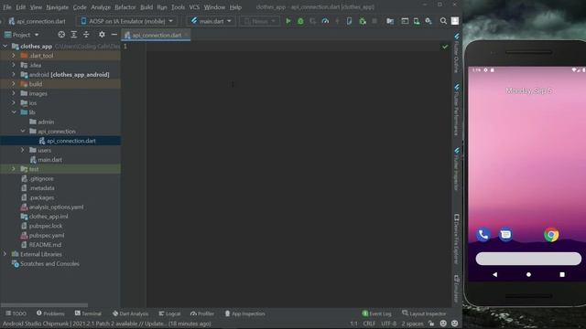
Task: Click the Stop square icon in toolbar
Action: coord(374,21)
